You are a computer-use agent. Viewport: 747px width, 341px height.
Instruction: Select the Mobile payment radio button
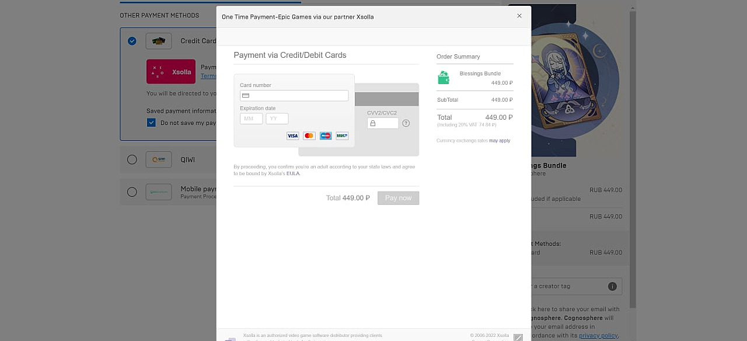(132, 192)
